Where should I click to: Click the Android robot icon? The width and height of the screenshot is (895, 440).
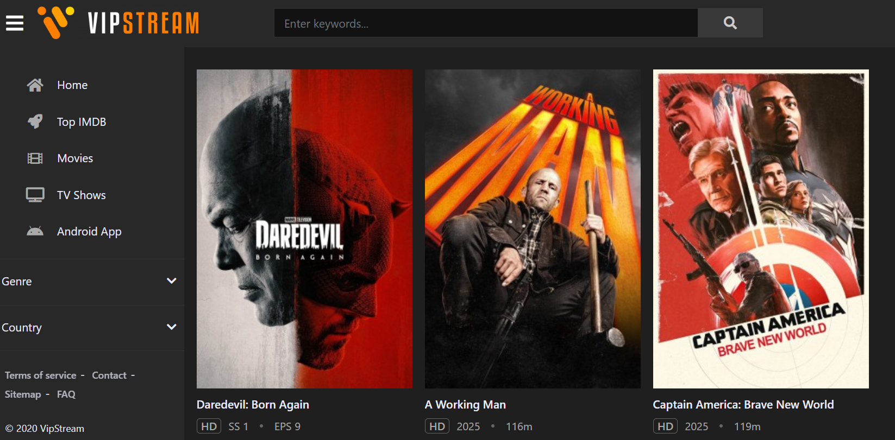click(35, 232)
